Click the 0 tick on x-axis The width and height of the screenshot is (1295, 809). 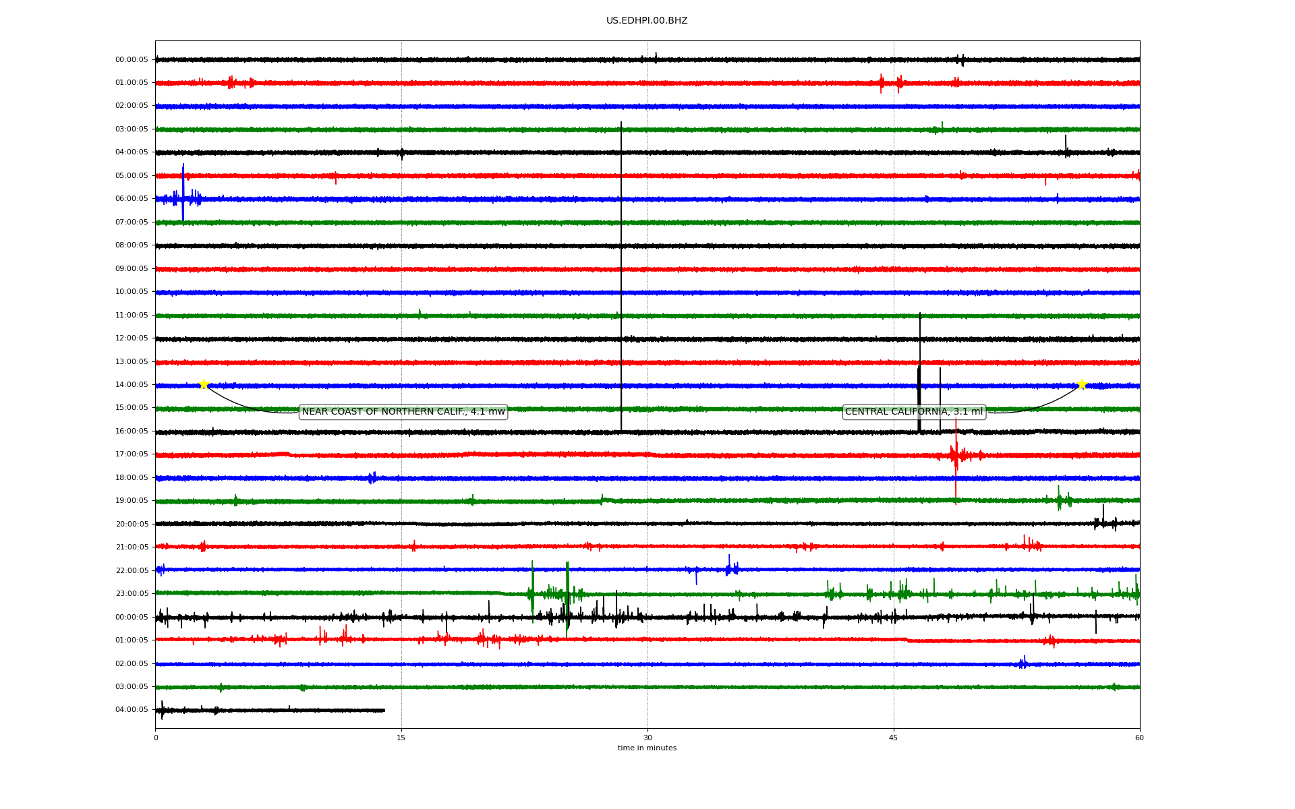coord(156,738)
